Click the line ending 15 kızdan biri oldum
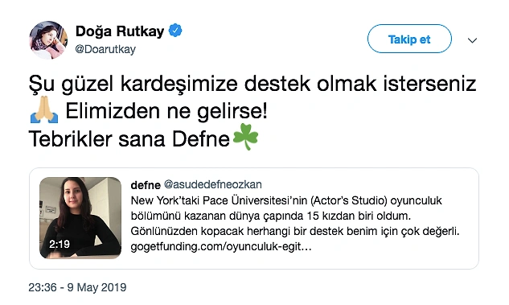 [271, 216]
